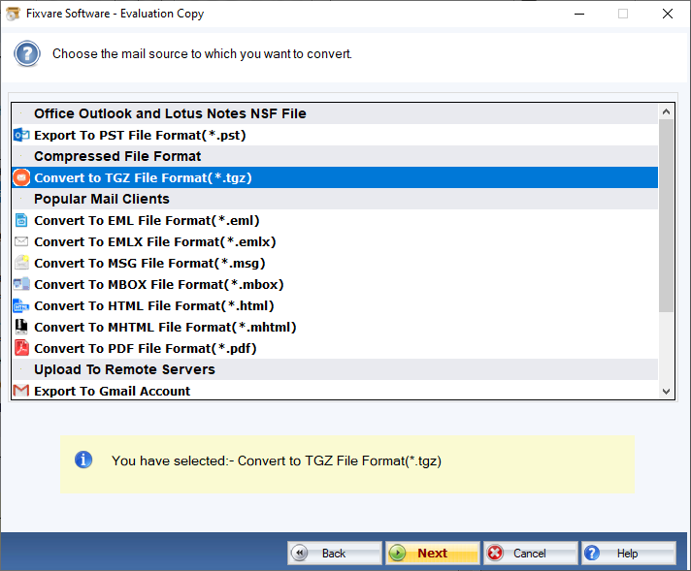Cancel the conversion wizard
Image resolution: width=691 pixels, height=571 pixels.
pos(530,553)
